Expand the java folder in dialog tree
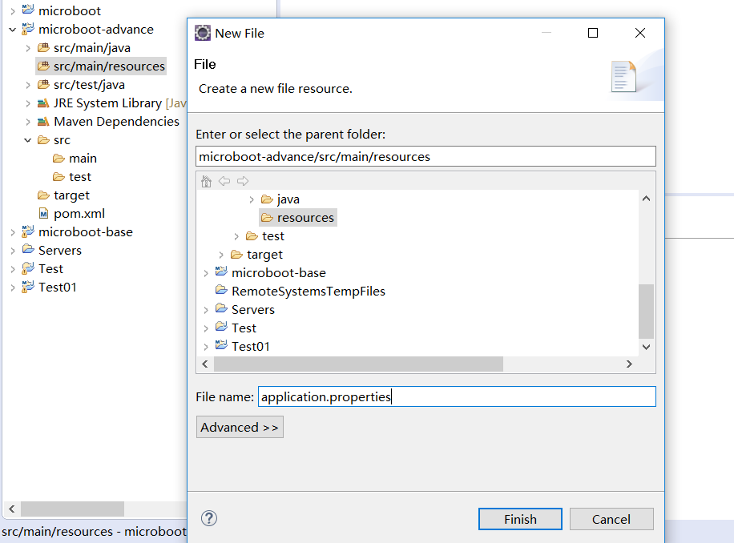Image resolution: width=734 pixels, height=543 pixels. pos(252,199)
